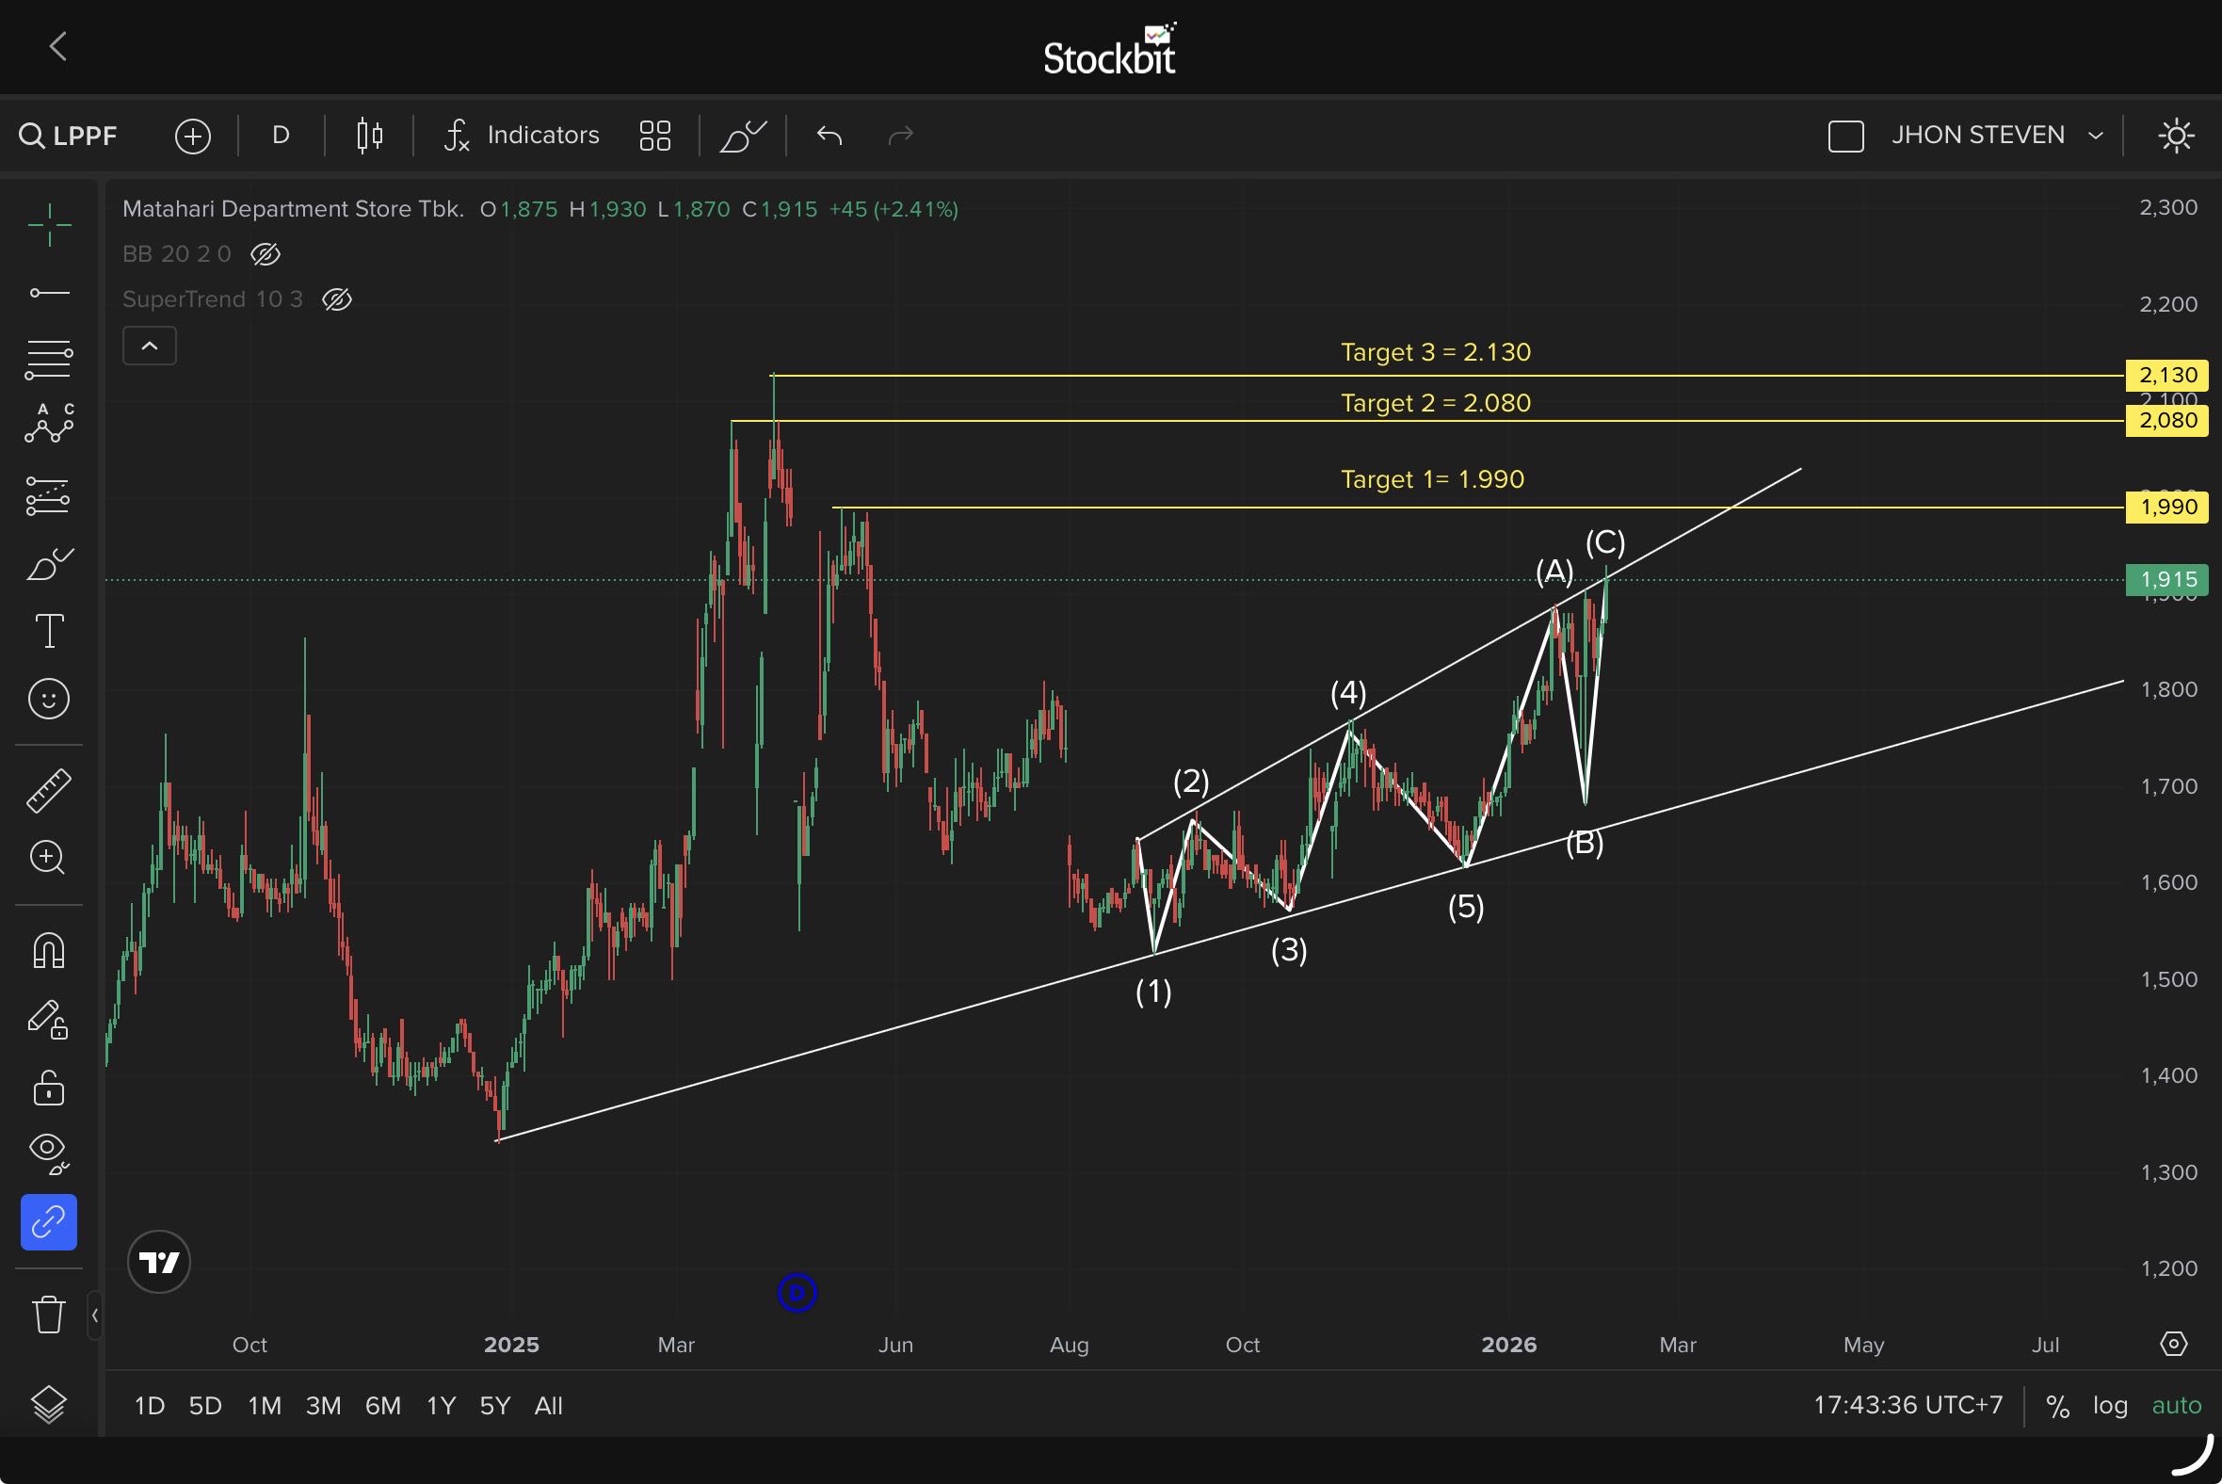The image size is (2222, 1484).
Task: Select the ABC pattern tool
Action: pos(49,423)
